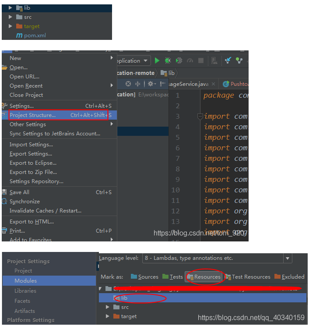
Task: Click the Collapse All icon in project panel
Action: click(138, 84)
